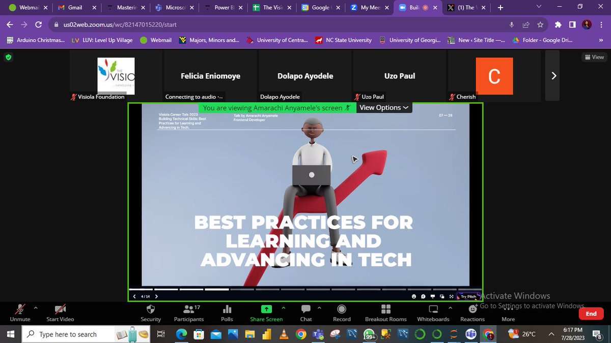The image size is (611, 343).
Task: Open the Extensions puzzle icon
Action: 558,24
